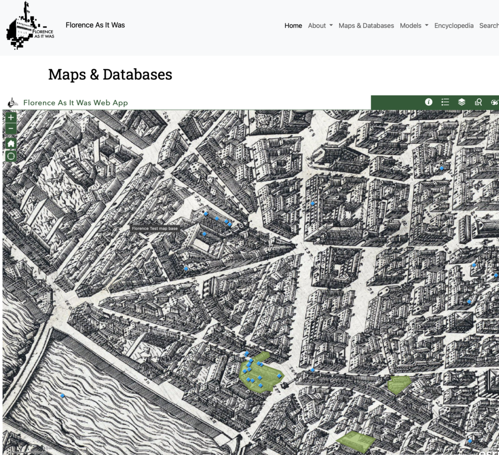Open the Search nav item
499x455 pixels.
[489, 25]
